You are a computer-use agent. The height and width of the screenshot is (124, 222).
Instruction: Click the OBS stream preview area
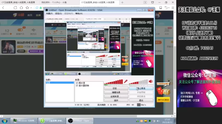(x=99, y=47)
